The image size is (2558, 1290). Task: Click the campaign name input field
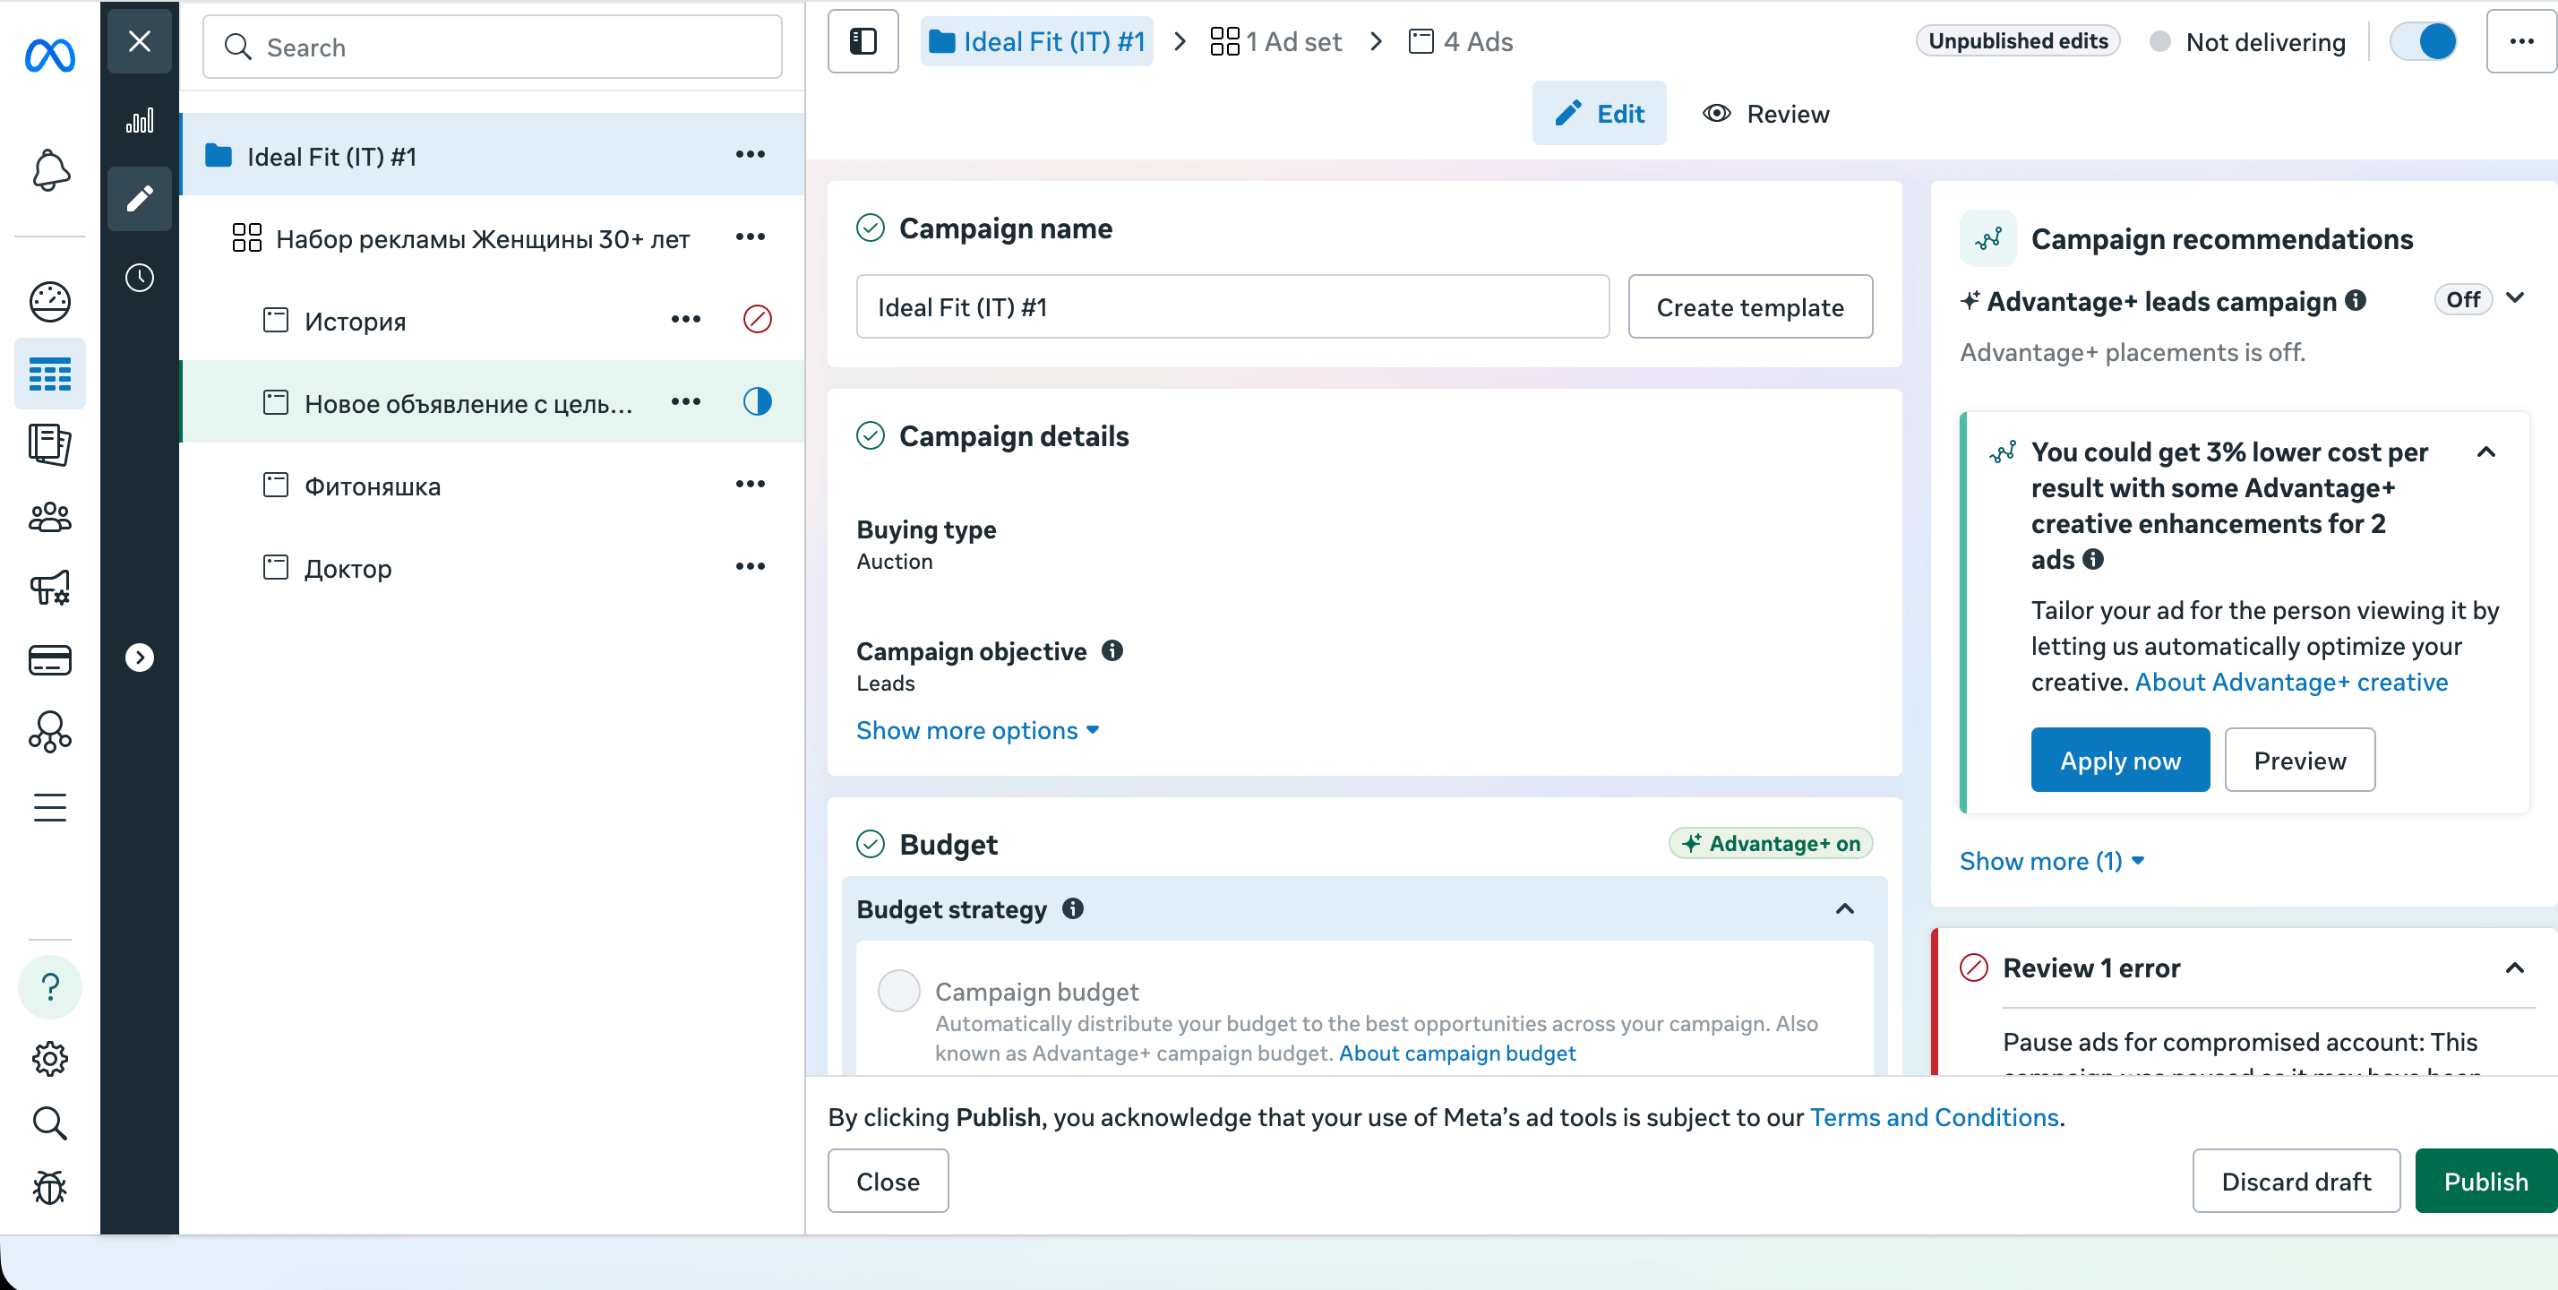pyautogui.click(x=1232, y=308)
